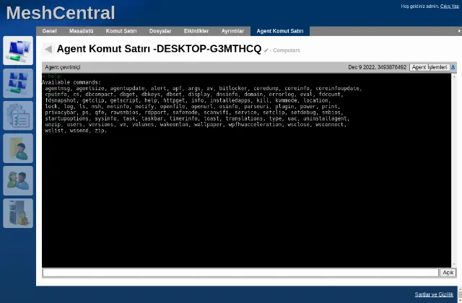Click the Computers group link
Image resolution: width=462 pixels, height=303 pixels.
click(x=287, y=50)
